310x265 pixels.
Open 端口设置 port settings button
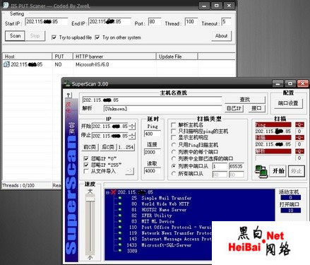pos(288,103)
